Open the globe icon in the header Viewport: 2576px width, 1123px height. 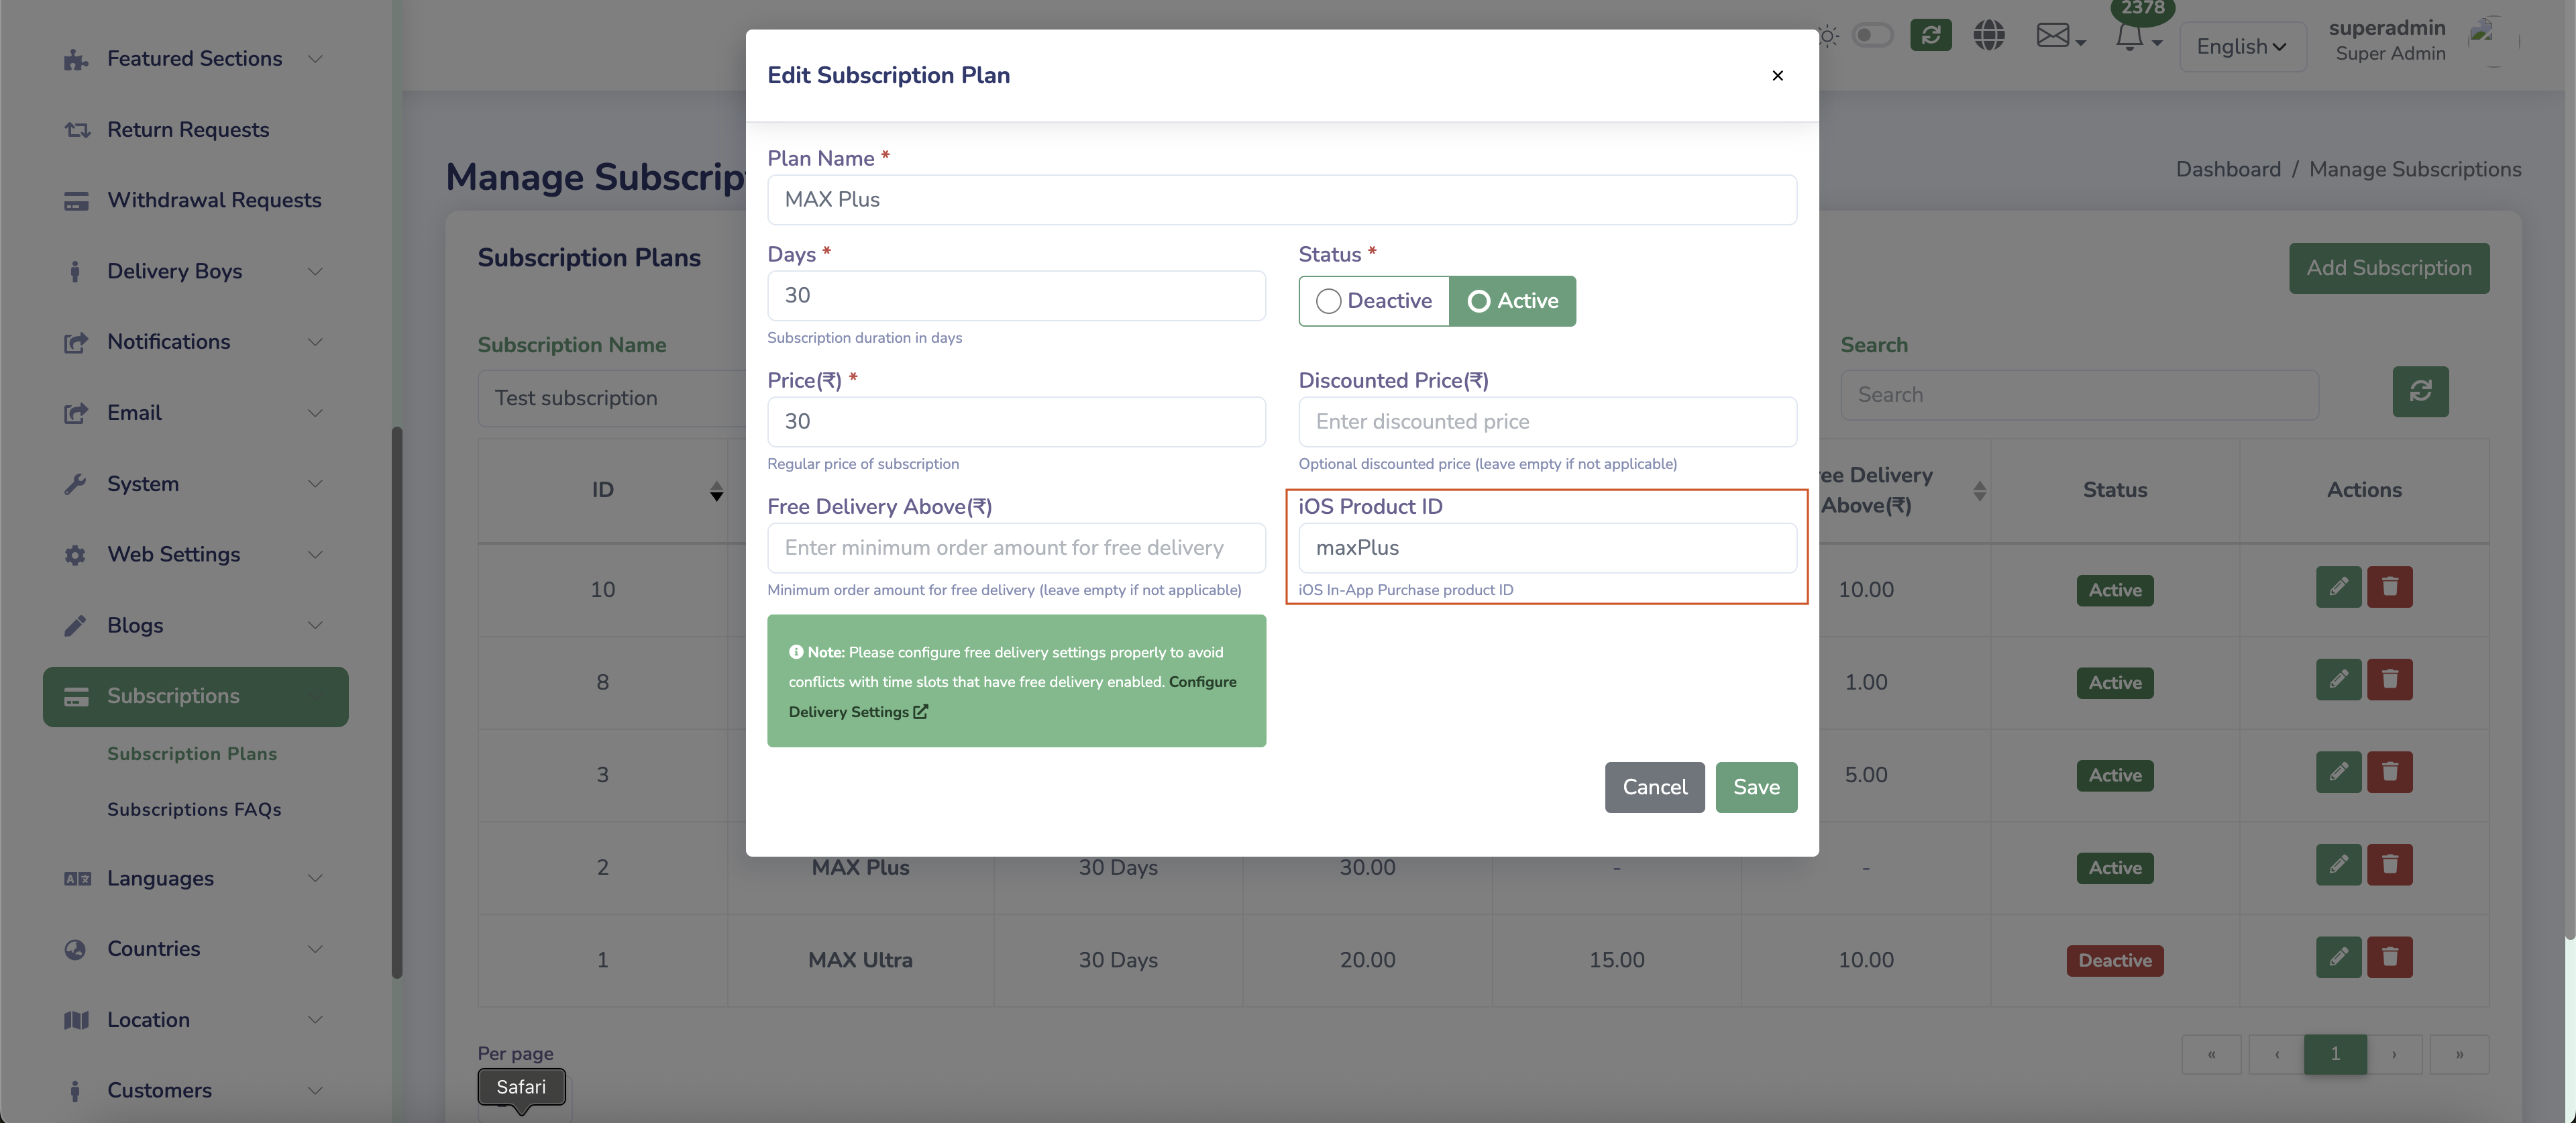[x=1990, y=35]
